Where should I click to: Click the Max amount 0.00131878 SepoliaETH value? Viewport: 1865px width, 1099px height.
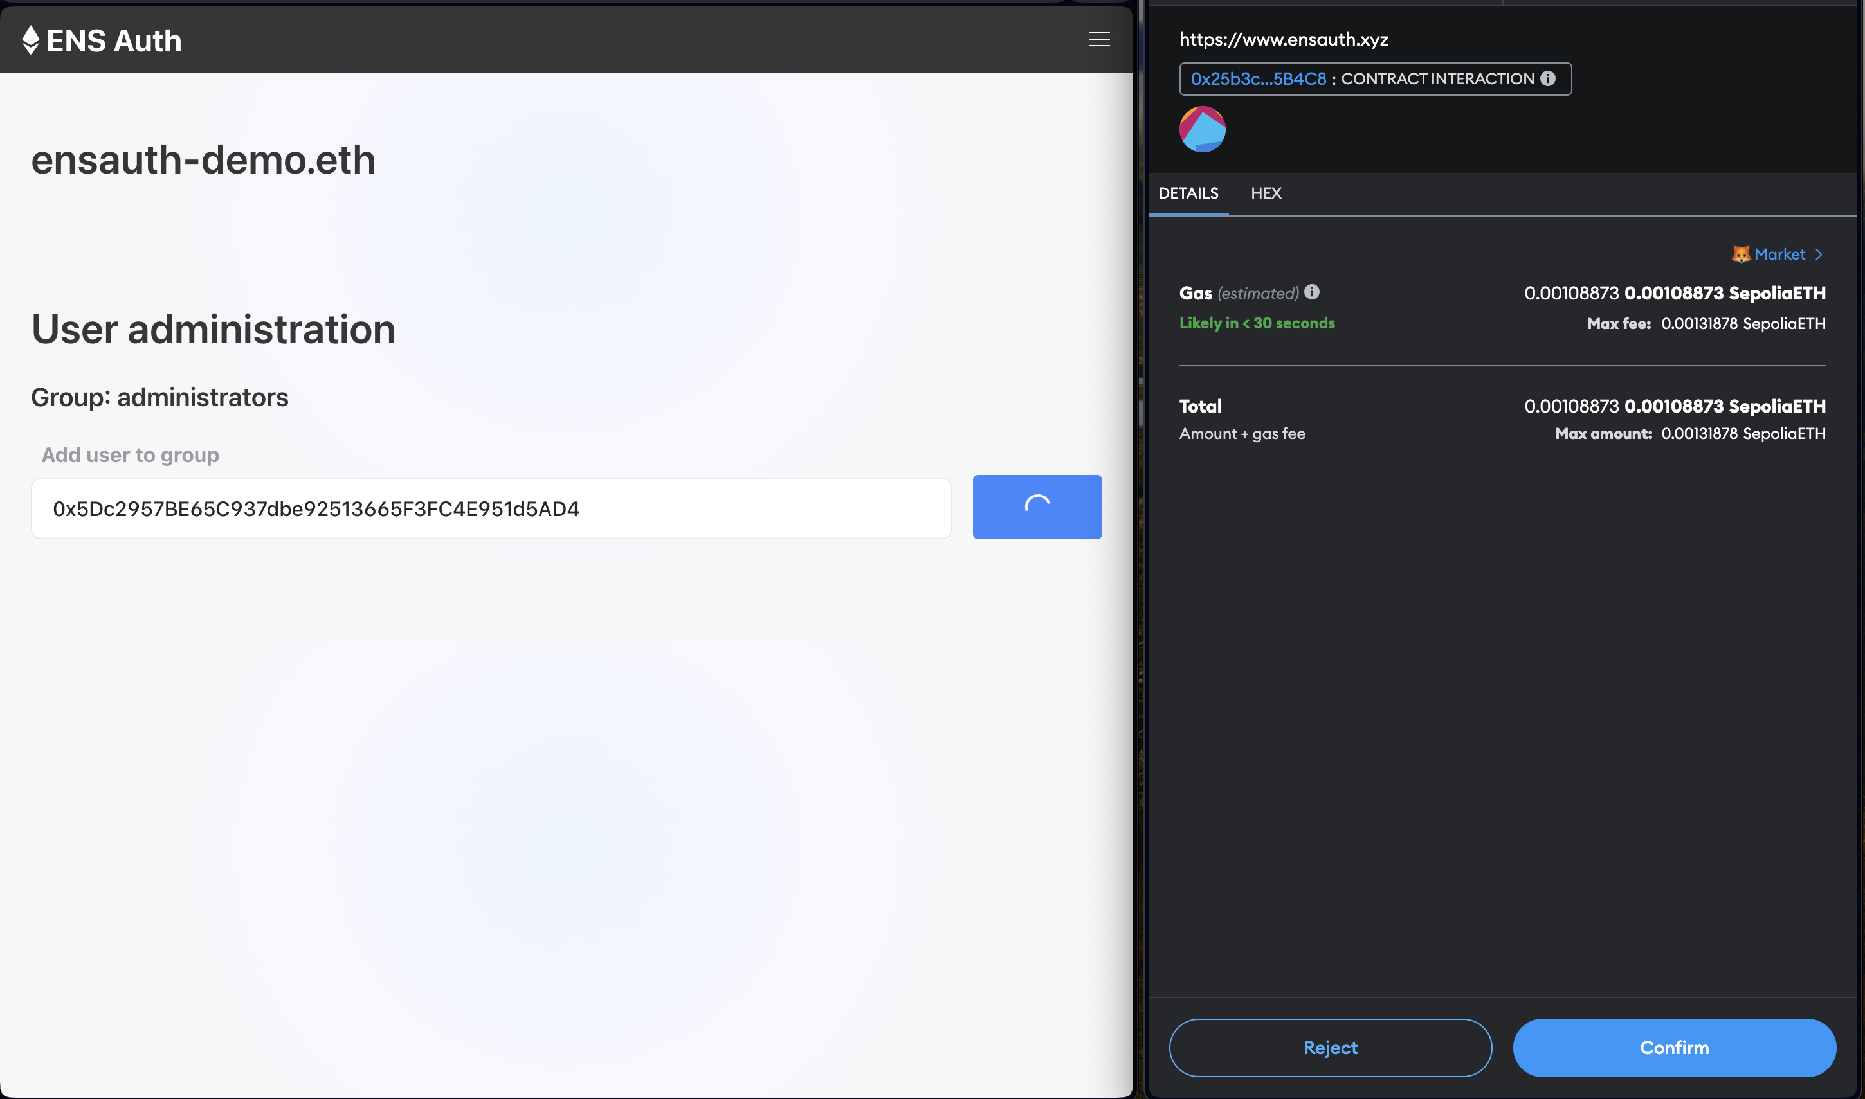[x=1743, y=433]
